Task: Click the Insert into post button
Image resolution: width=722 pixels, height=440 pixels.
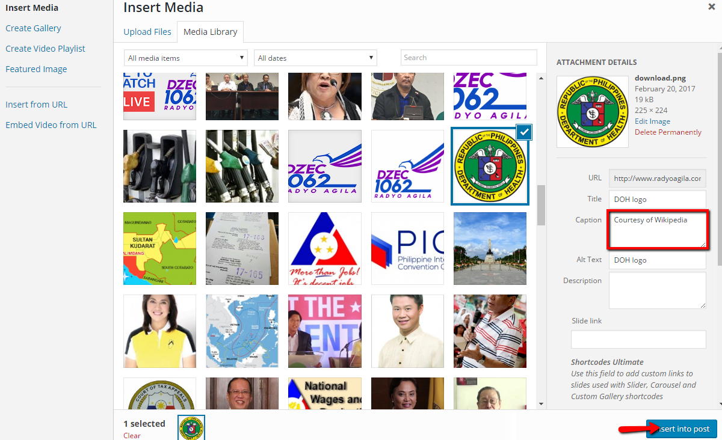Action: [x=682, y=429]
